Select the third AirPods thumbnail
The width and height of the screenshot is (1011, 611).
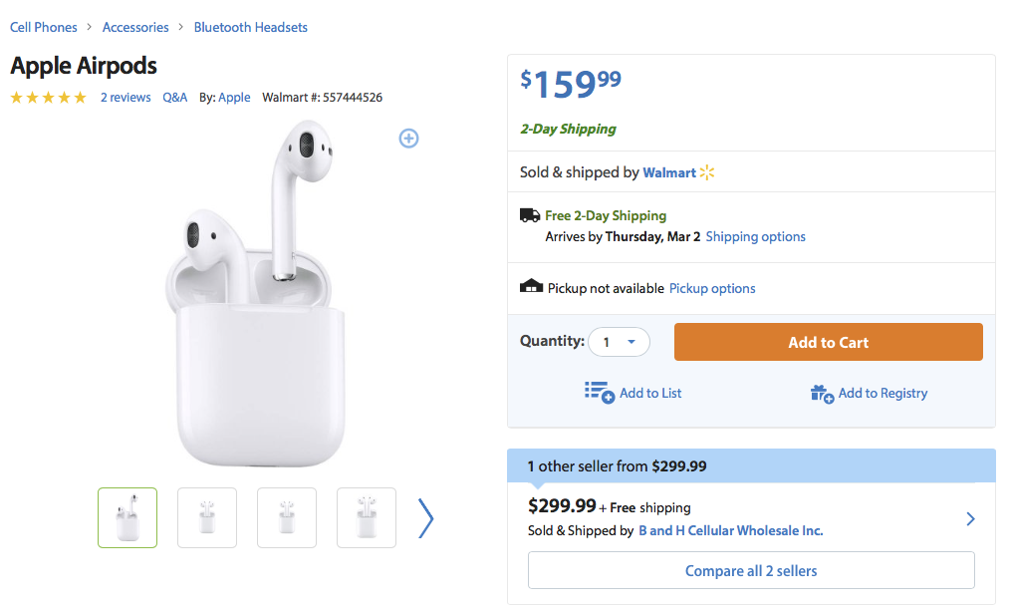point(287,517)
